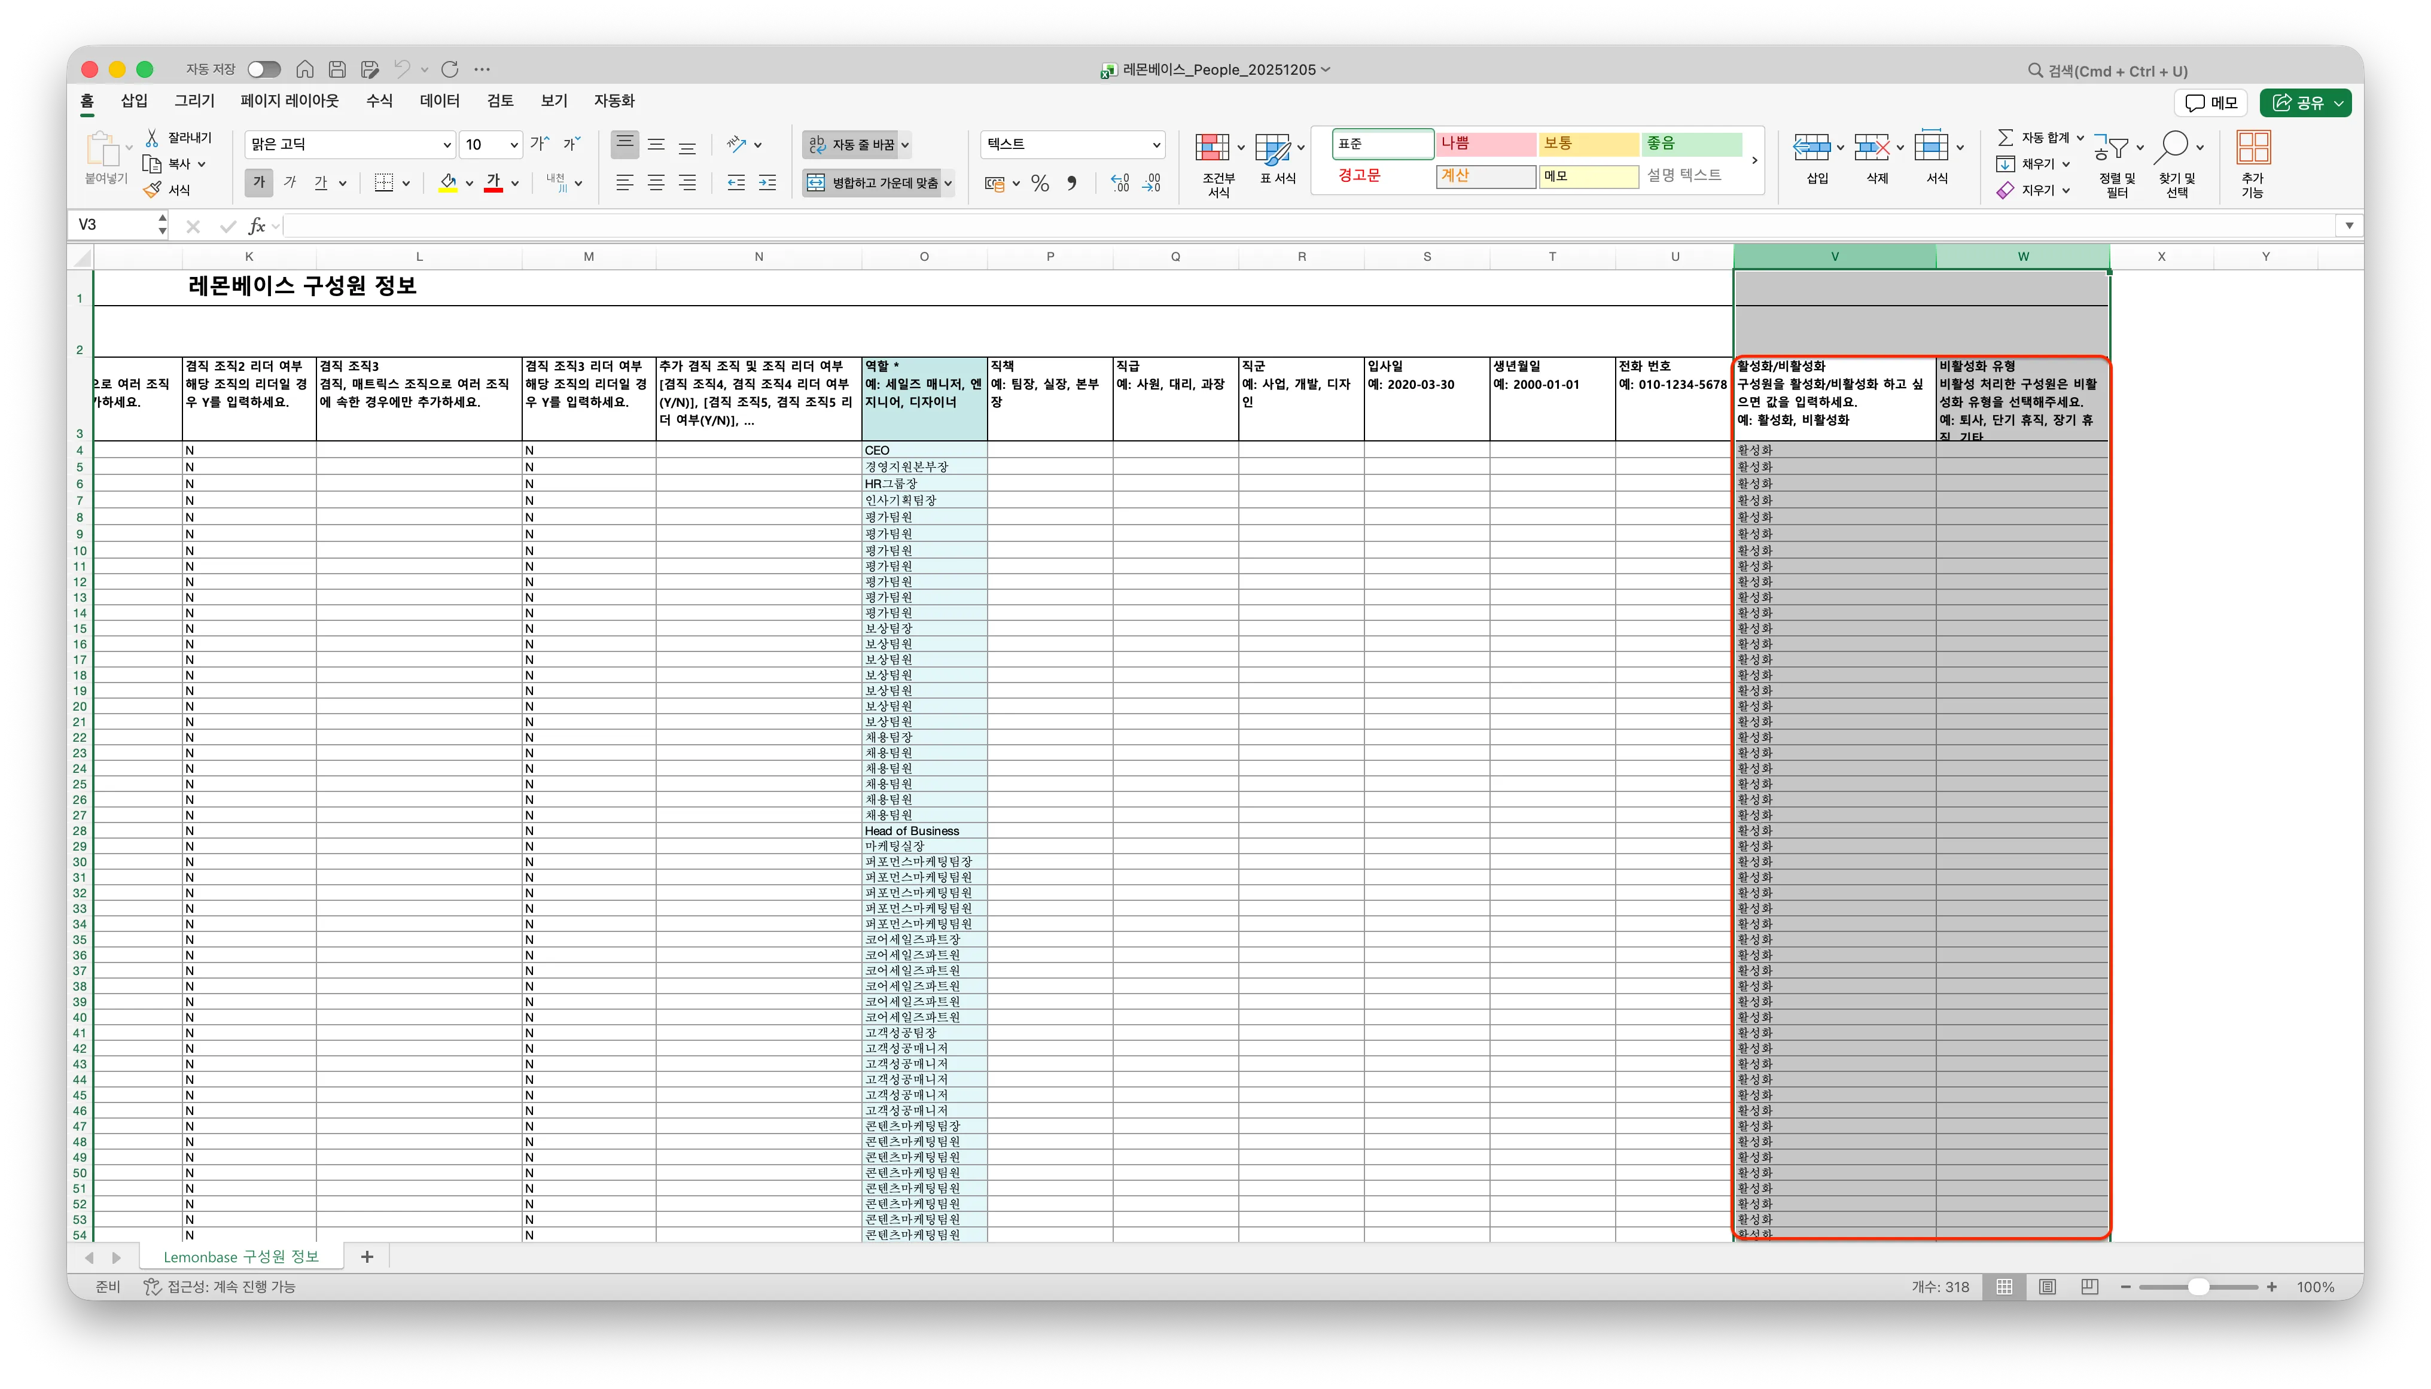Click the percent style icon
This screenshot has height=1389, width=2431.
[x=1040, y=183]
